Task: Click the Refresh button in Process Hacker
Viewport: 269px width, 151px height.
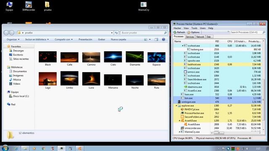Action: tap(179, 32)
